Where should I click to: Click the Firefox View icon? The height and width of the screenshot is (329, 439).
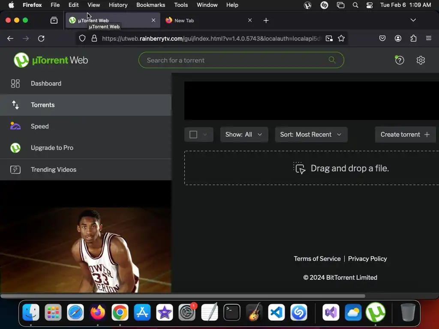click(x=54, y=20)
